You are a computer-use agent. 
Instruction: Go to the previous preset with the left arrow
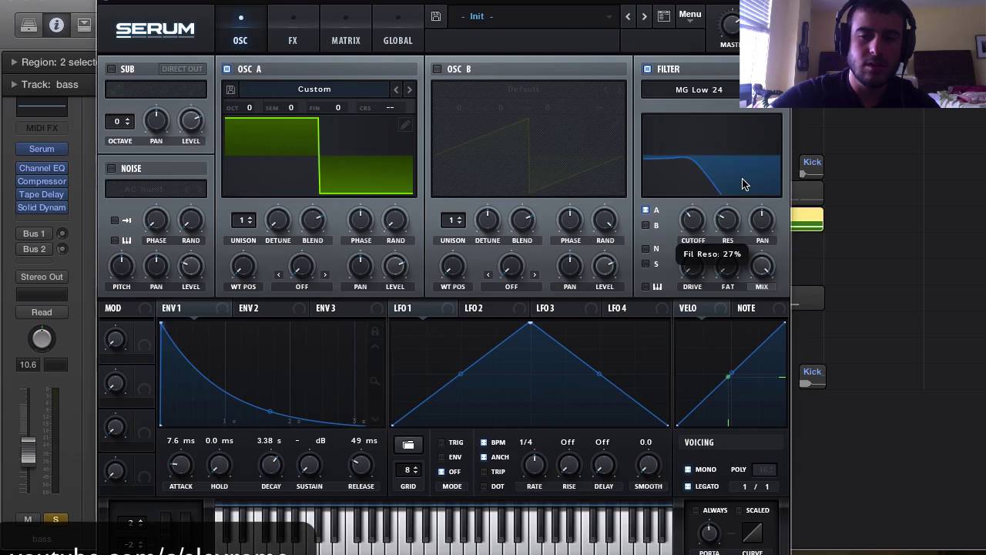pyautogui.click(x=628, y=16)
